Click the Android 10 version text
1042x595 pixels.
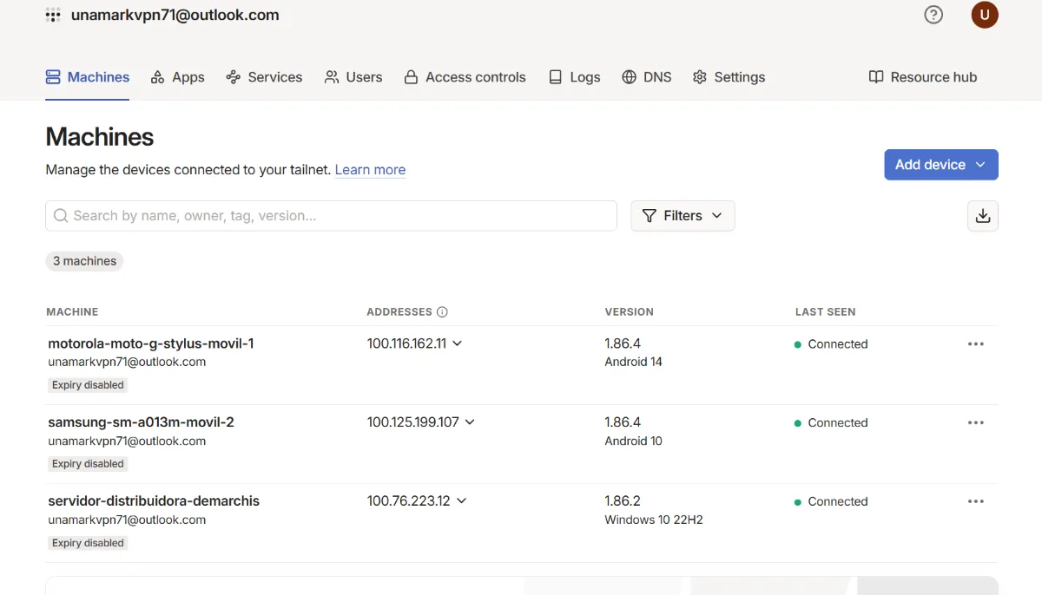point(633,441)
